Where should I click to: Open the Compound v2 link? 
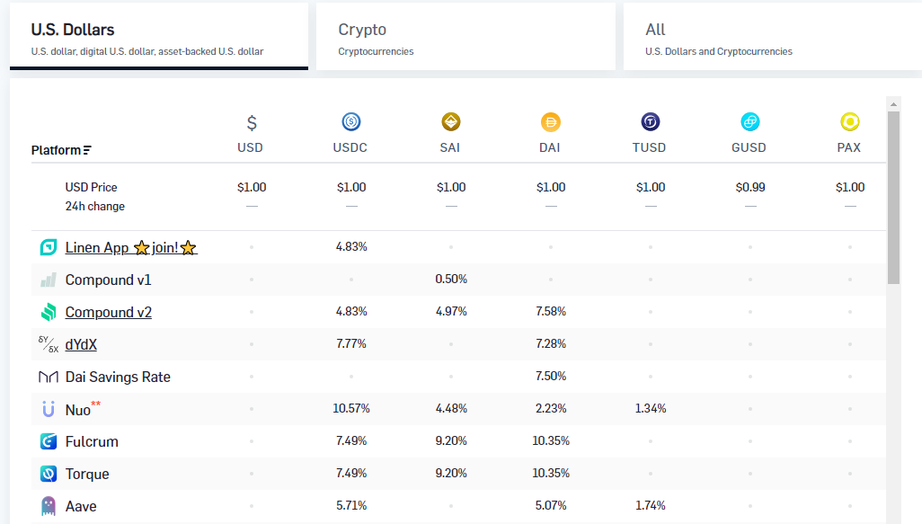pos(108,312)
